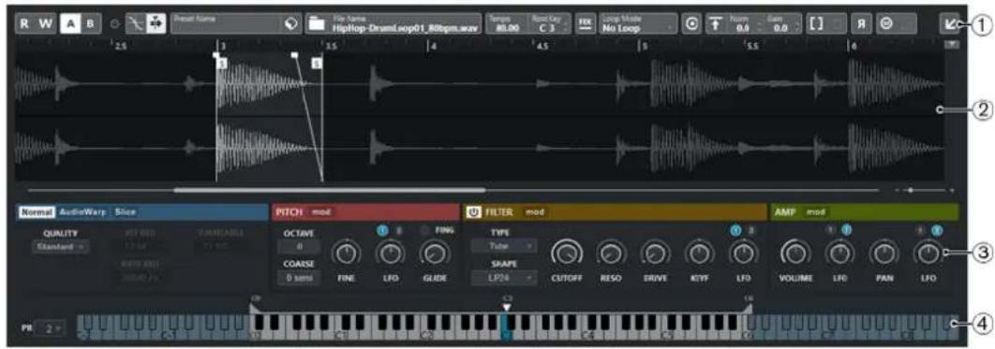
Task: Click the DRIVE knob
Action: coord(654,254)
